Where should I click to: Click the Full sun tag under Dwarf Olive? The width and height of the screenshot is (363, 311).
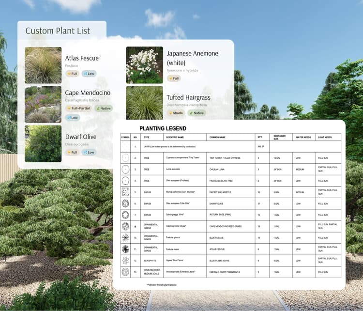pyautogui.click(x=72, y=152)
